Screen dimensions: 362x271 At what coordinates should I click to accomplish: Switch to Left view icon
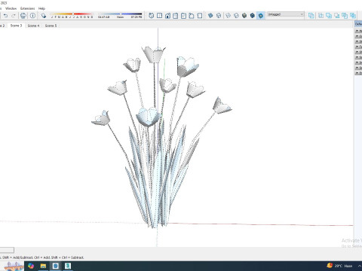pyautogui.click(x=192, y=16)
